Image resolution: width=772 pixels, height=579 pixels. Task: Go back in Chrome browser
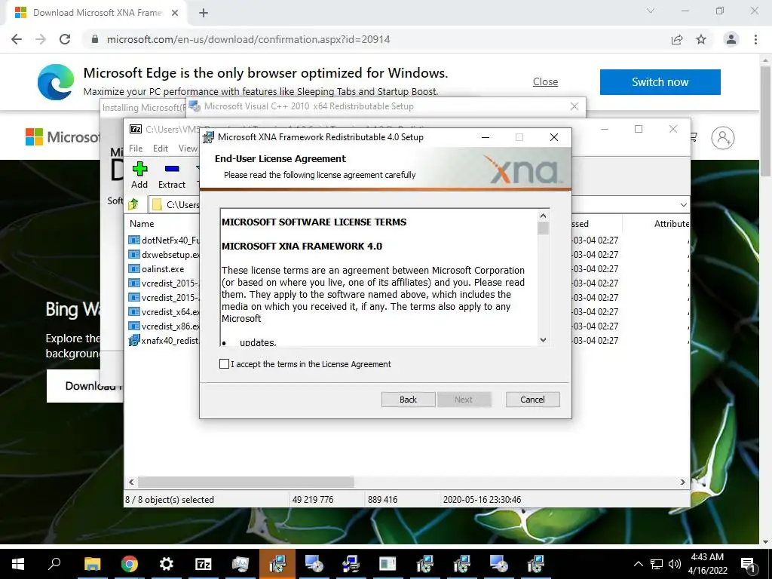(17, 39)
